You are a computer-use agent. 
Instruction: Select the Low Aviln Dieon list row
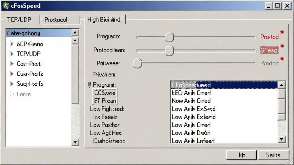[x=224, y=133]
